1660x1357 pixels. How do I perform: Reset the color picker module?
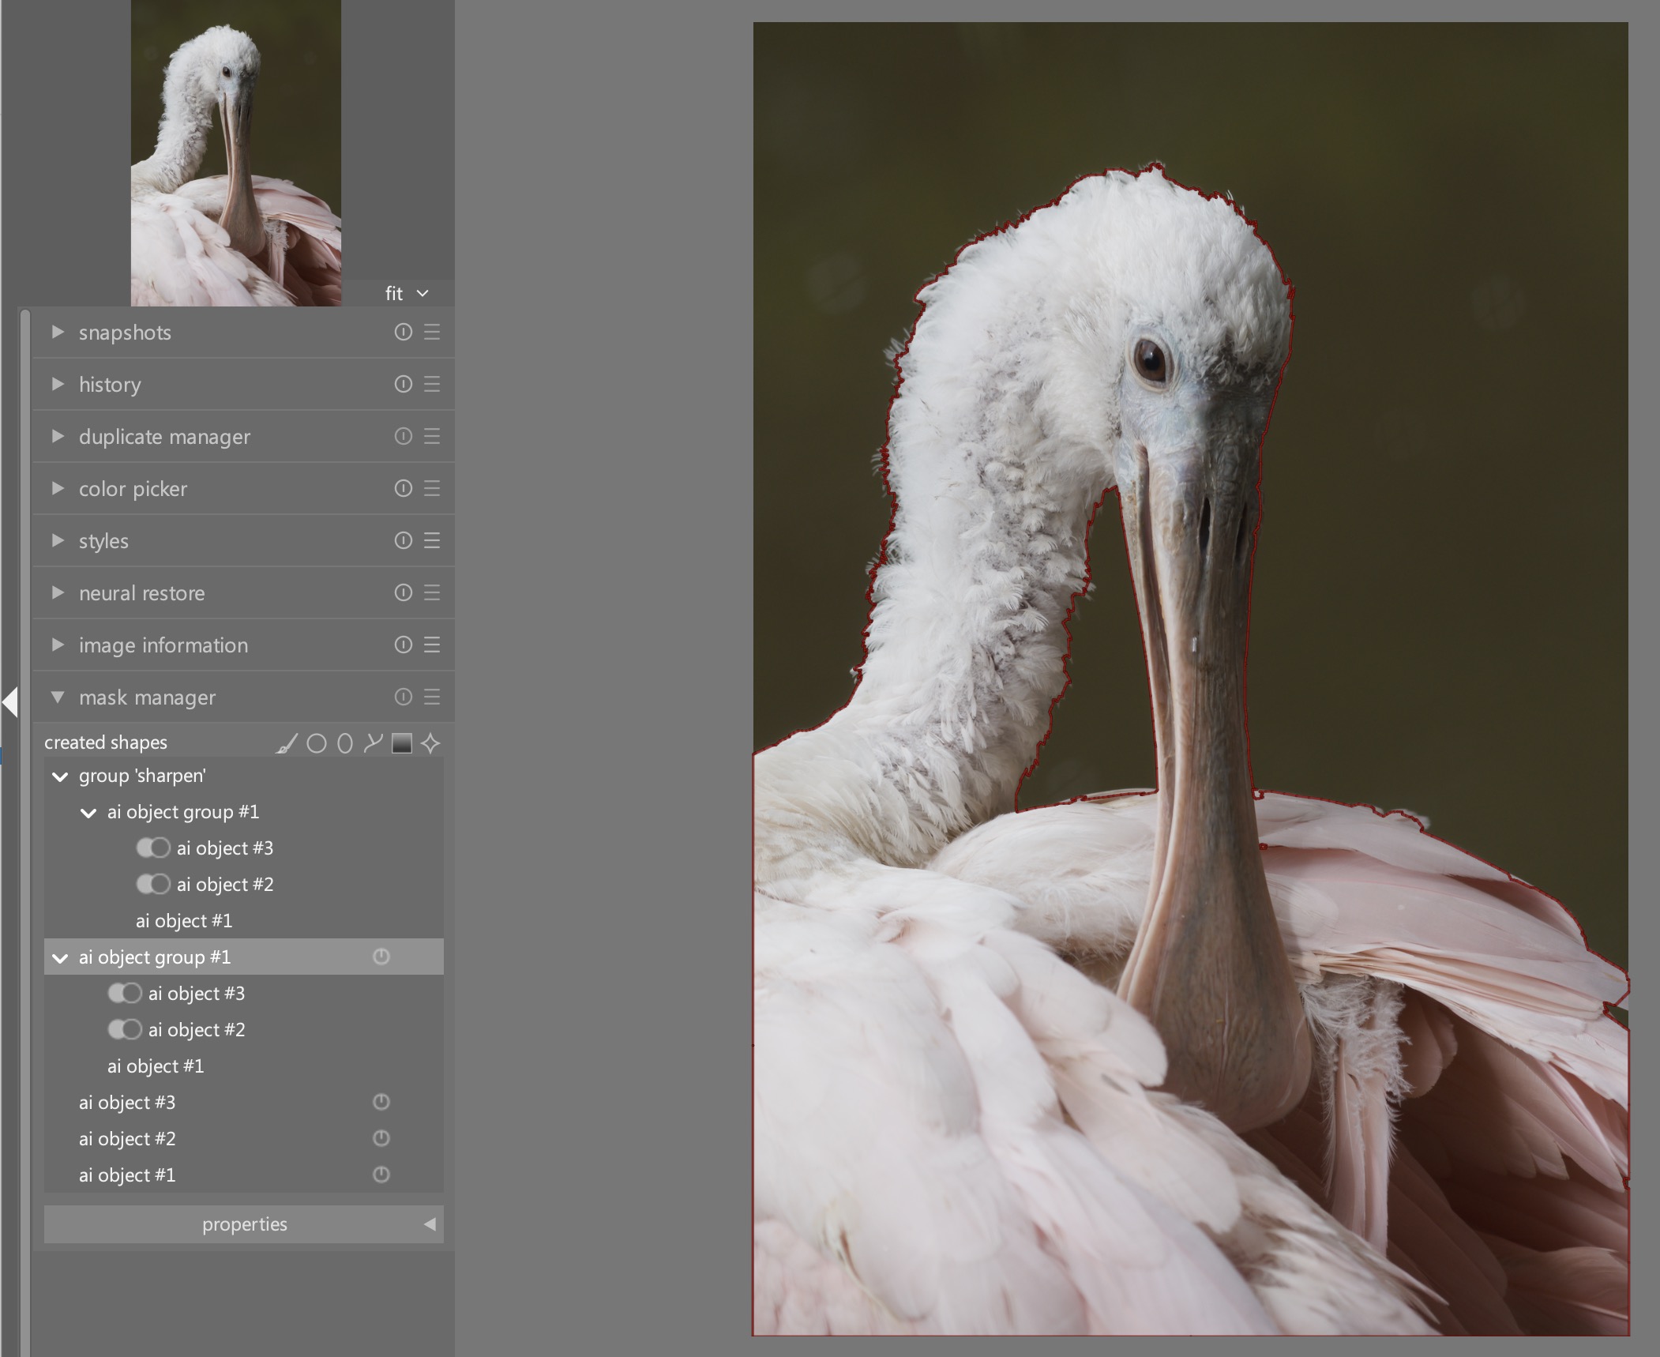pos(404,488)
